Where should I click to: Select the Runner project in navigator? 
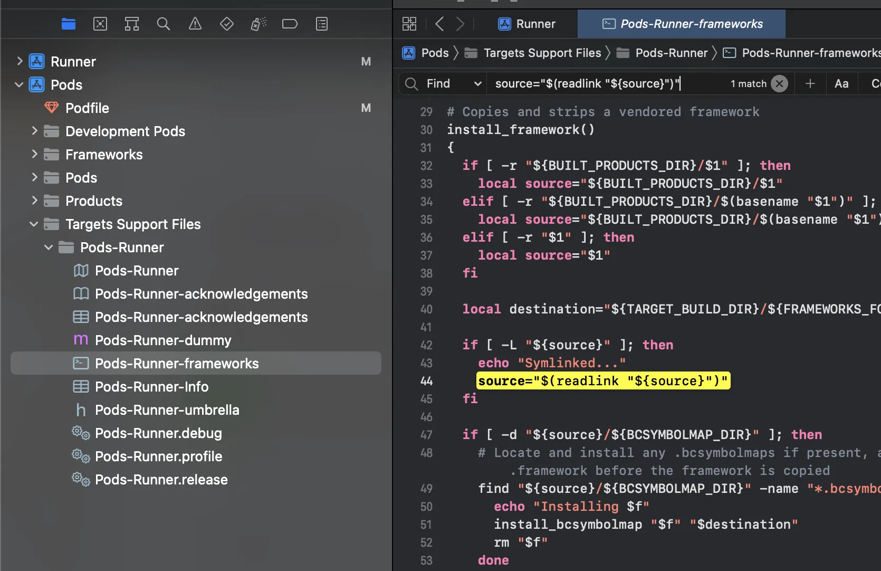coord(196,61)
